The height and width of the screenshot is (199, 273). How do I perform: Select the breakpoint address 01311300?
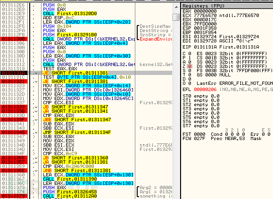click(x=14, y=39)
